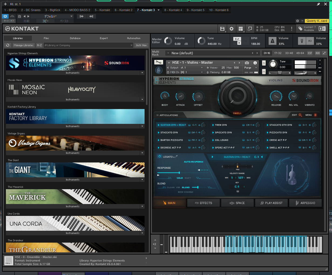Image resolution: width=332 pixels, height=275 pixels.
Task: Click the Kontakt minimized view icon
Action: (250, 29)
